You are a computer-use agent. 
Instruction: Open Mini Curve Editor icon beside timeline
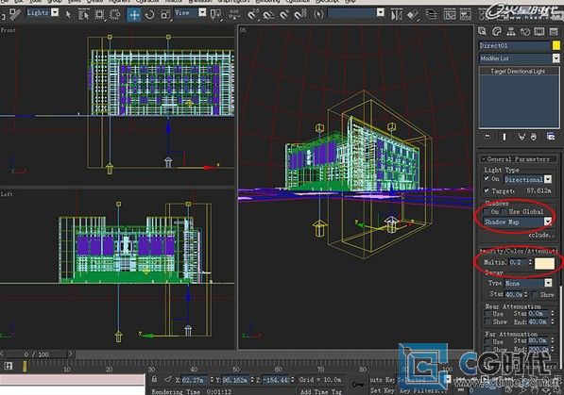[x=9, y=366]
